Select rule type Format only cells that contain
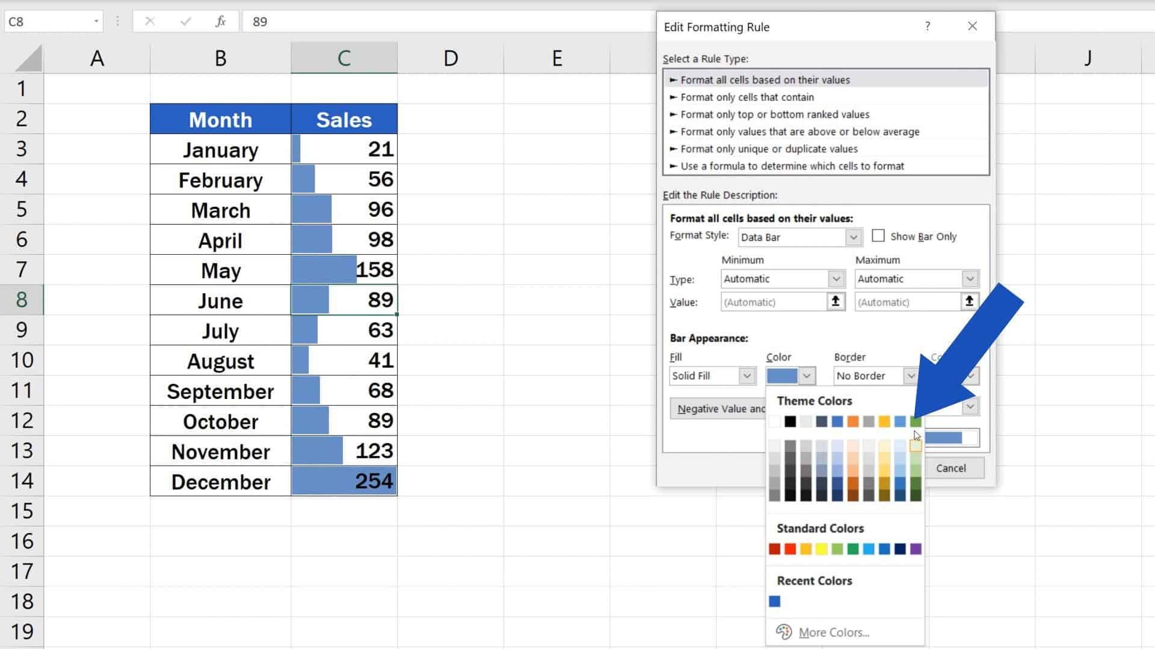The height and width of the screenshot is (649, 1155). click(748, 97)
